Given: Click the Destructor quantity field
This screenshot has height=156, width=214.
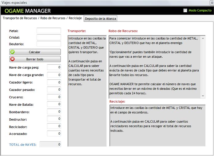Looking at the screenshot, I should (54, 119).
